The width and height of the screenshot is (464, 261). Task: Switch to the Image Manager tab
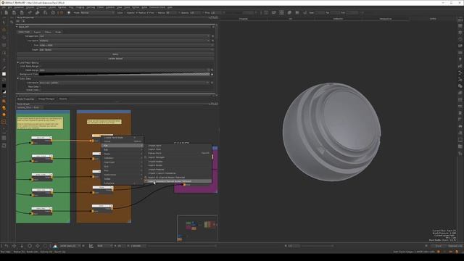[46, 99]
